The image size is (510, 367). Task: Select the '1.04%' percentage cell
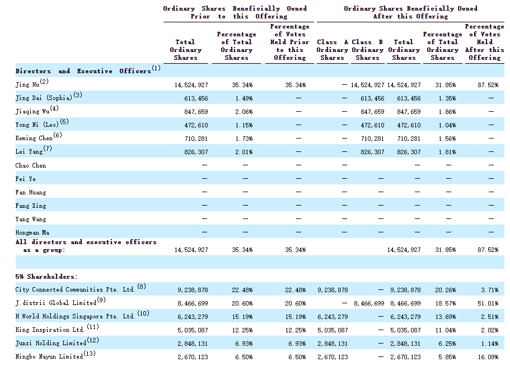click(447, 125)
